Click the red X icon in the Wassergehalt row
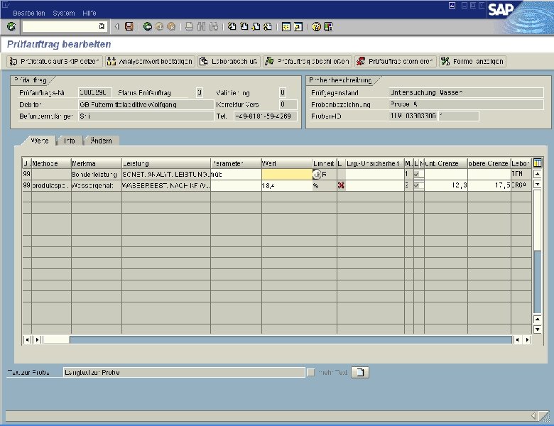Image resolution: width=554 pixels, height=426 pixels. [341, 185]
